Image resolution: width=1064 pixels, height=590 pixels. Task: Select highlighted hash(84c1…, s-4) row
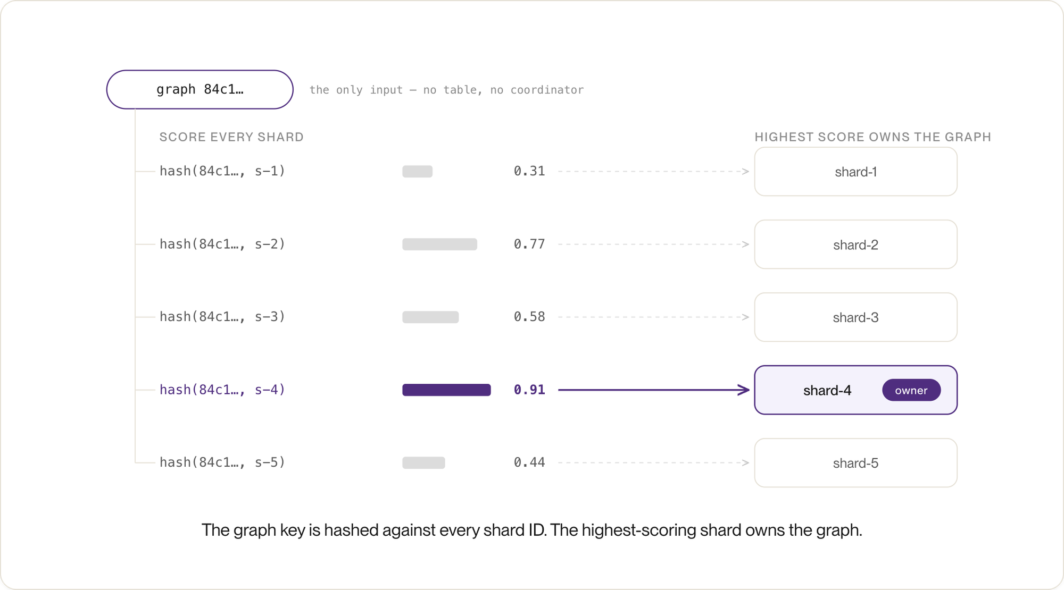coord(222,390)
